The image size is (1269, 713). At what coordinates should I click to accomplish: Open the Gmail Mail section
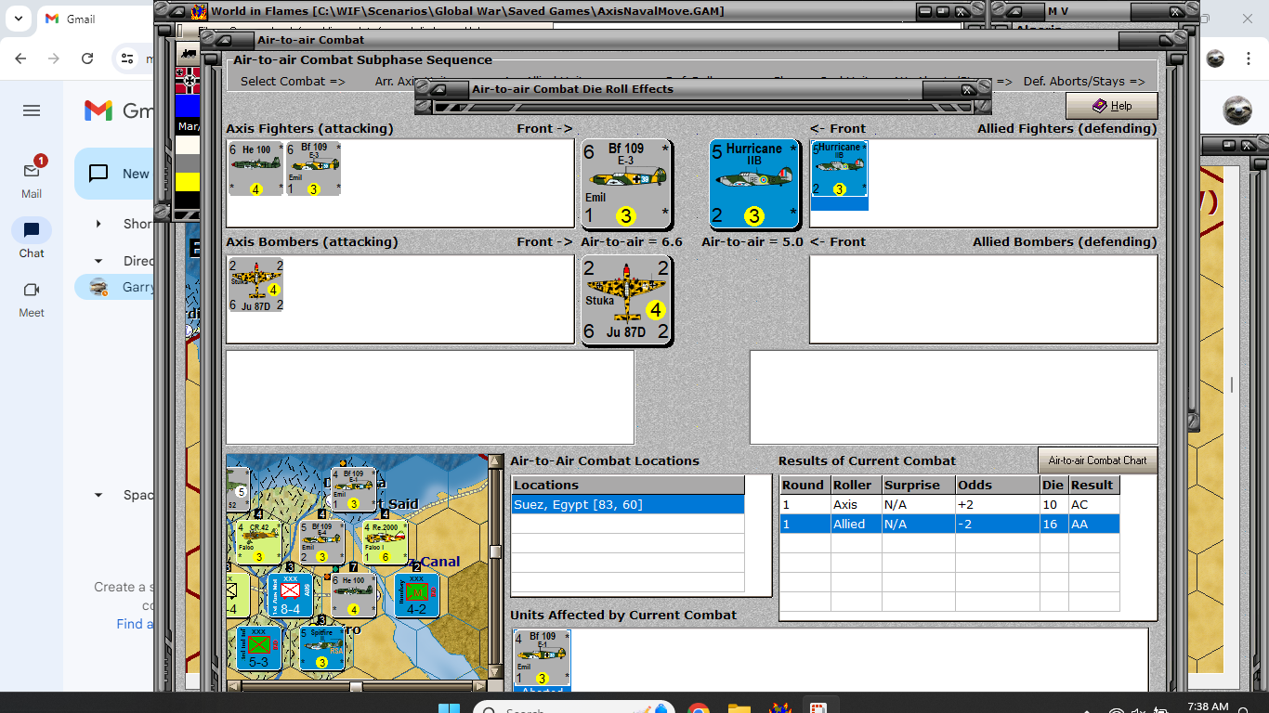click(32, 177)
